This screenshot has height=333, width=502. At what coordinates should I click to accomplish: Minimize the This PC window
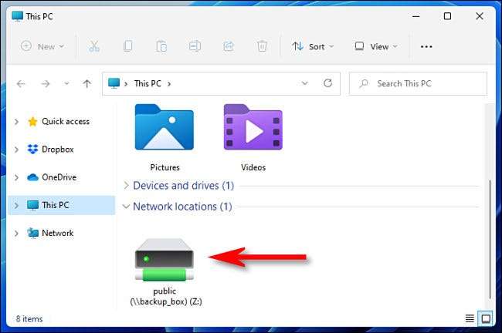(416, 16)
